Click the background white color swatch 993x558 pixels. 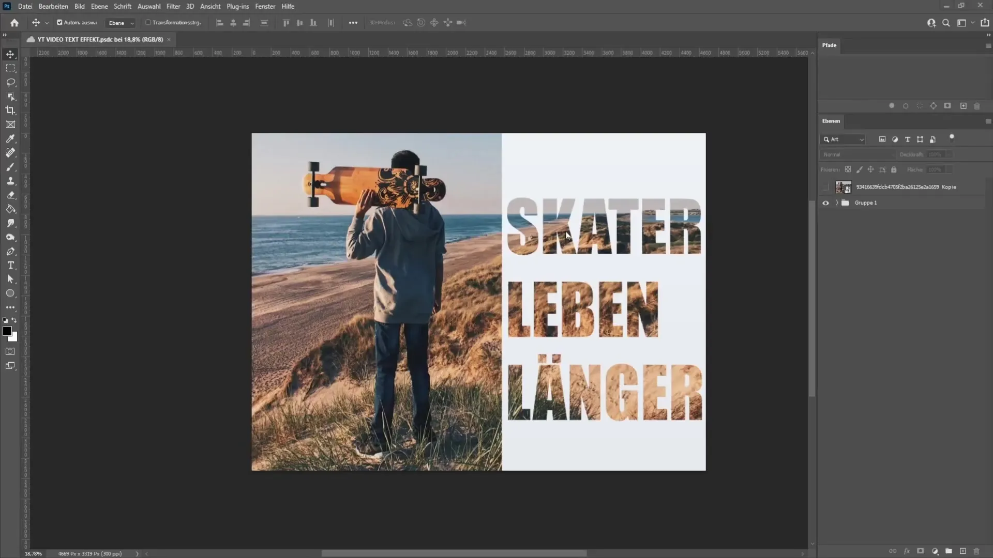click(x=14, y=338)
